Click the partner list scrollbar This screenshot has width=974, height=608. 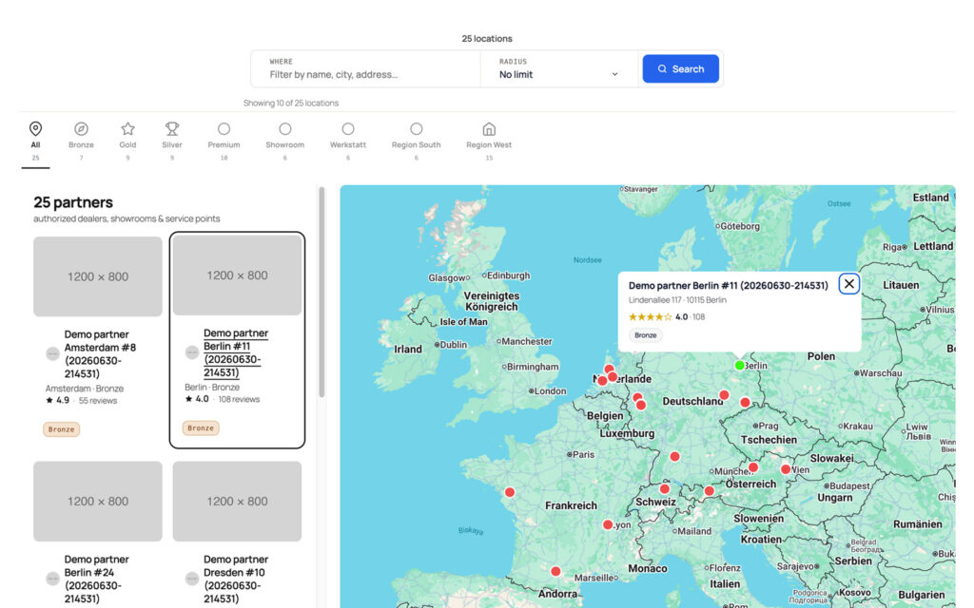[321, 292]
